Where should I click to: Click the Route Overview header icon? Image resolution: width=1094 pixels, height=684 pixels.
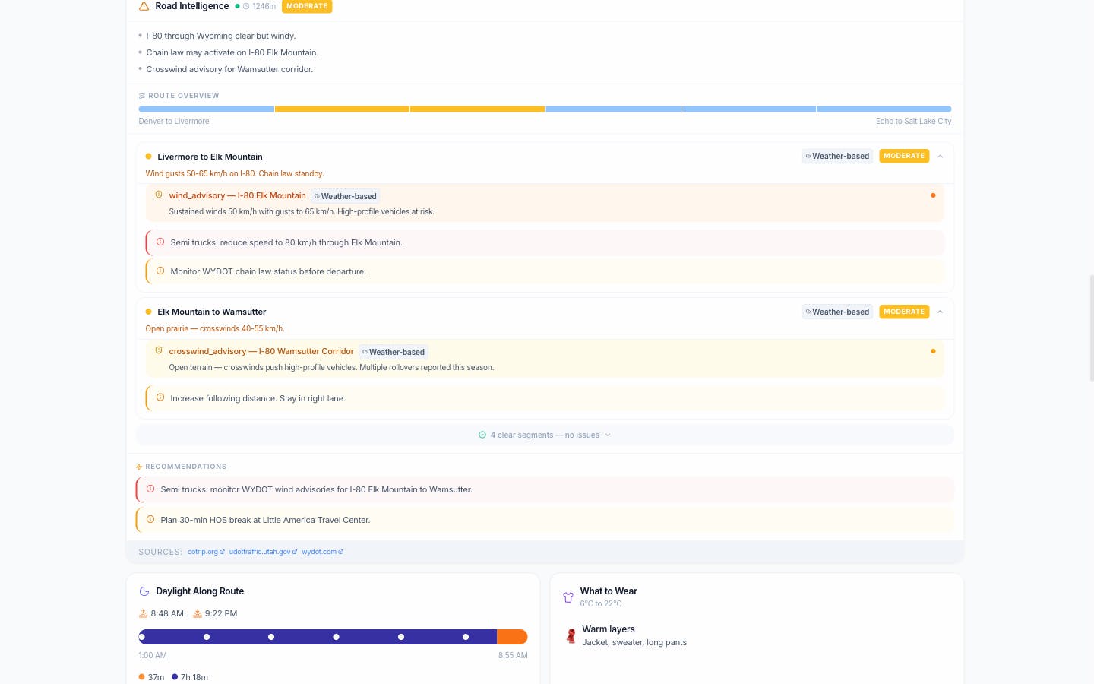point(142,96)
